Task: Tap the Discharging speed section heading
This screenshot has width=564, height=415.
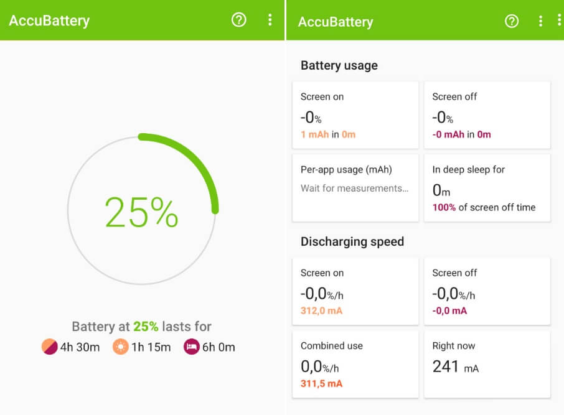Action: click(352, 241)
